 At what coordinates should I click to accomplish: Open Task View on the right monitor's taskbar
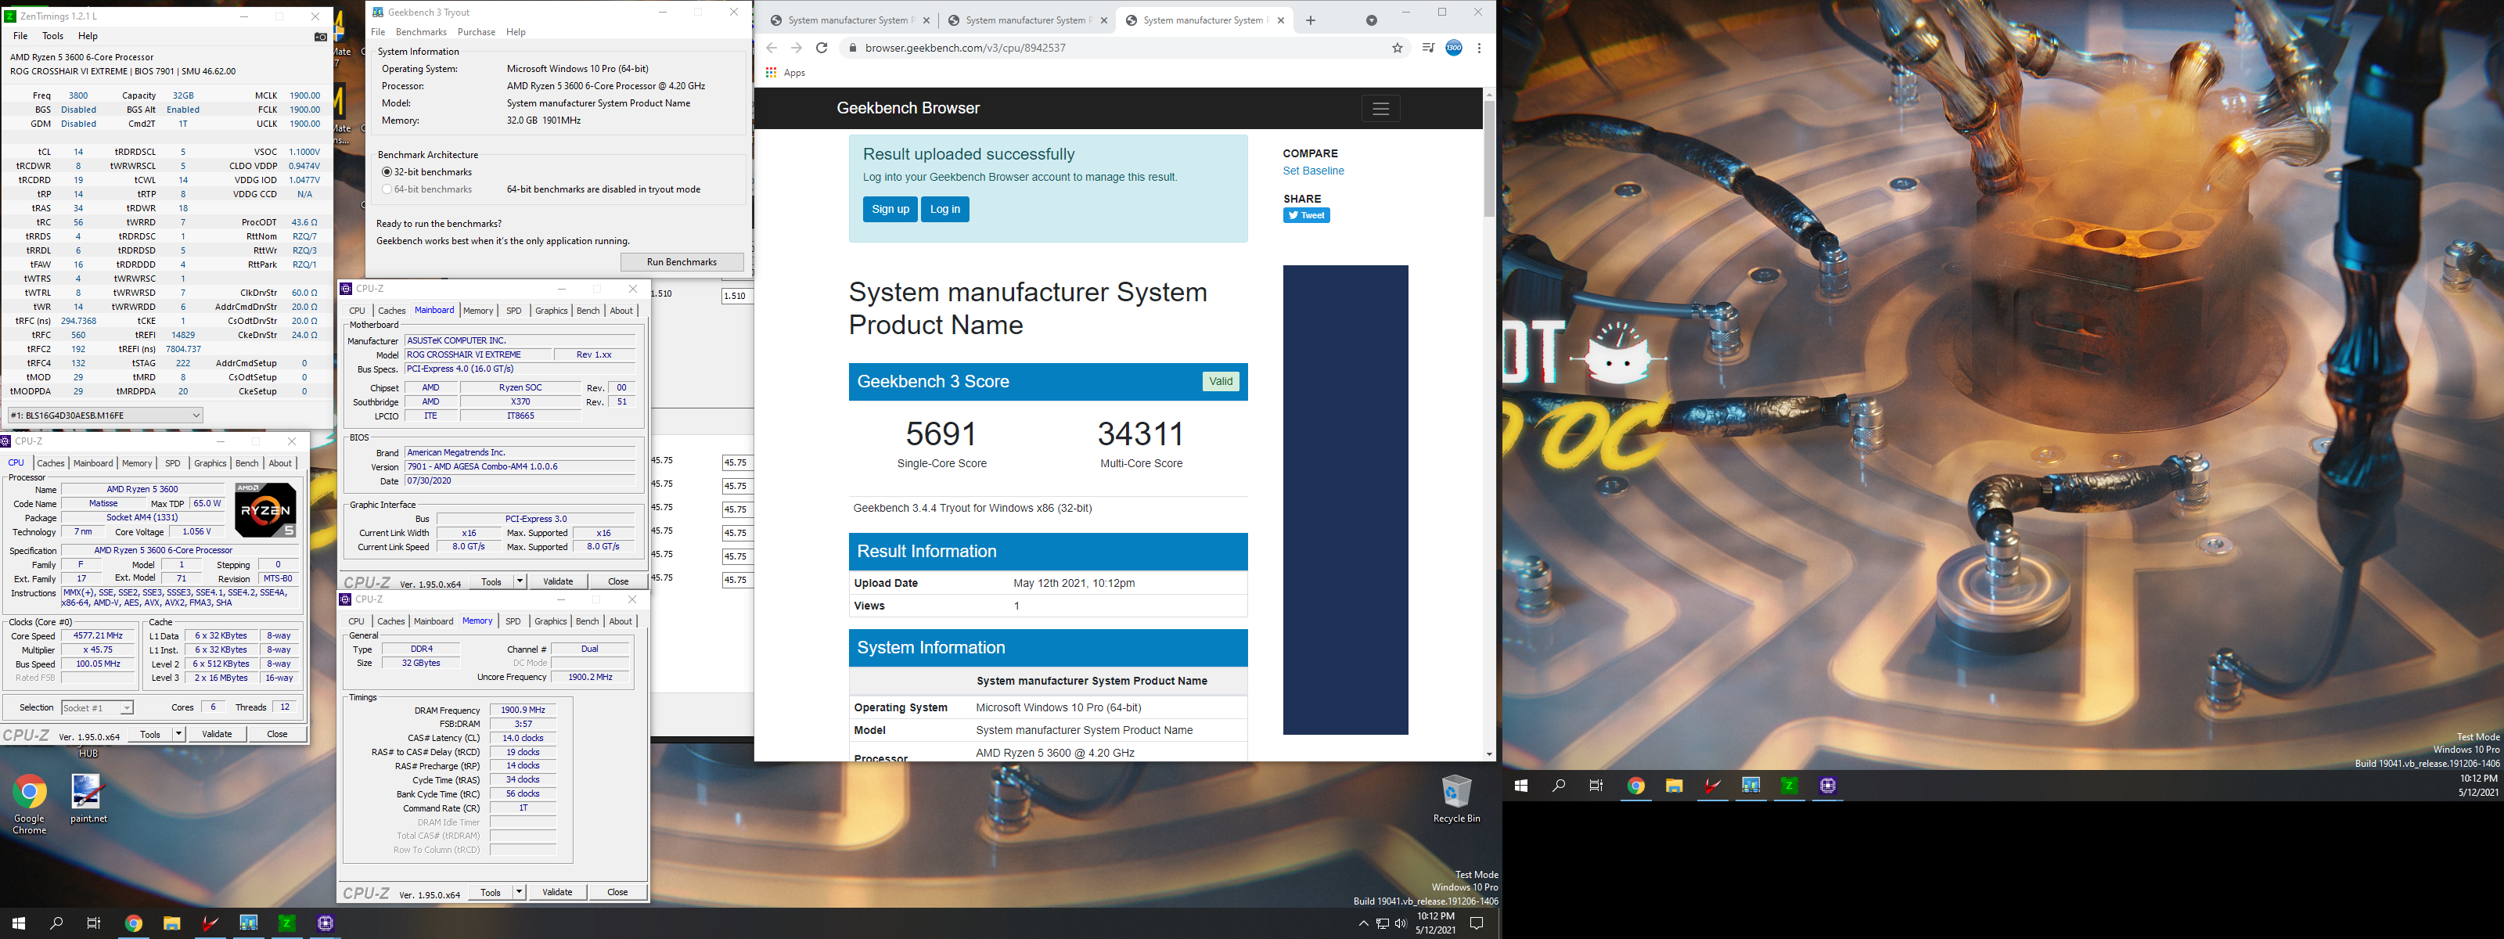tap(1596, 786)
